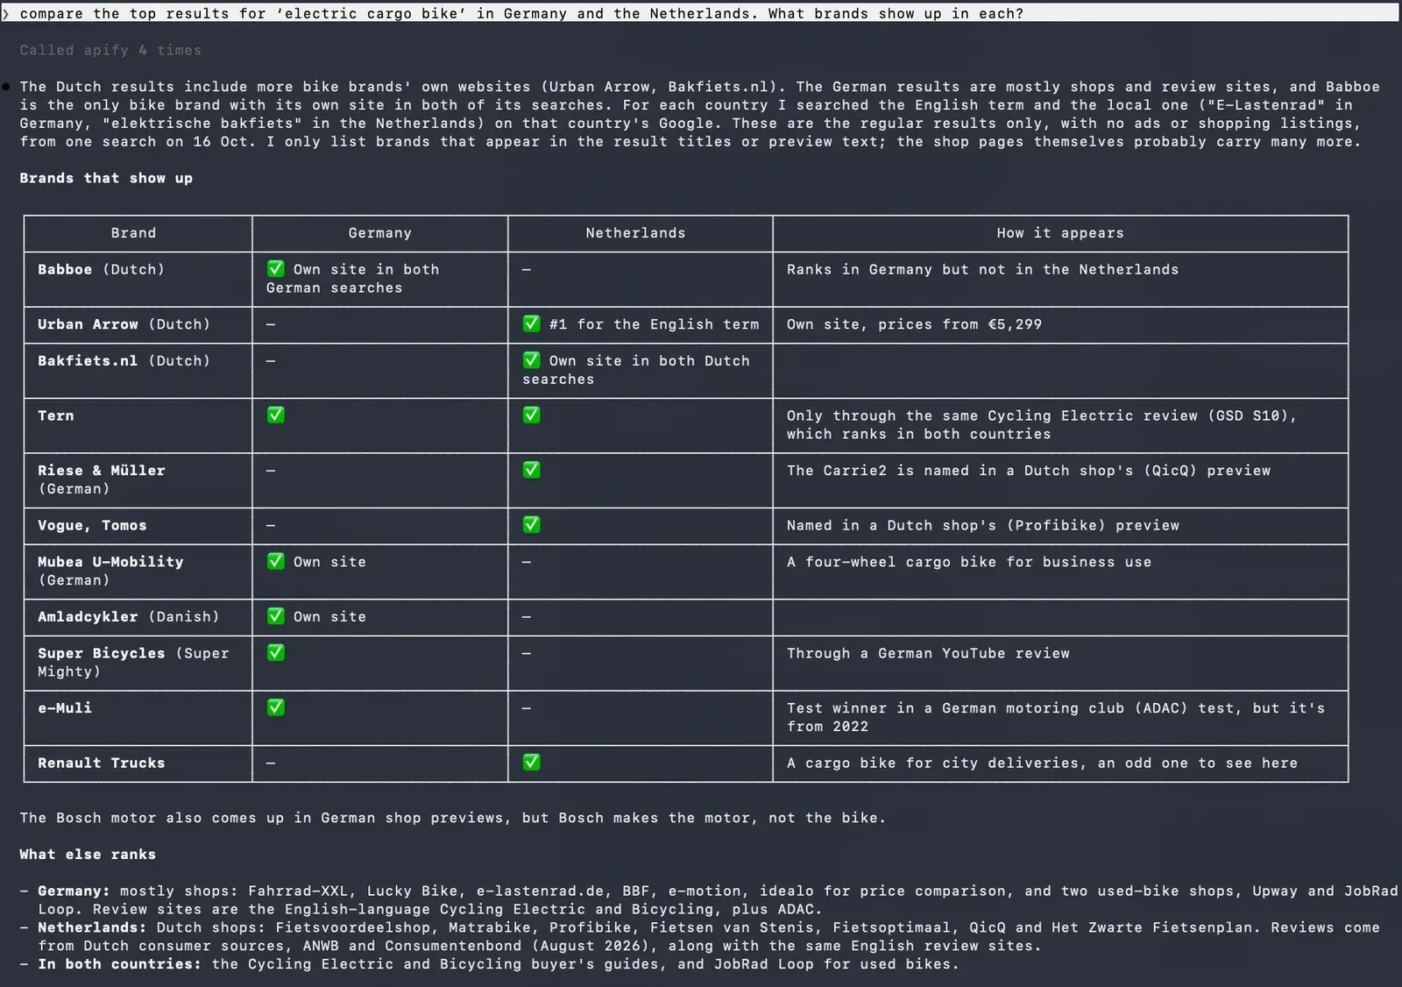Click the 'In both countries:' bullet label
Viewport: 1402px width, 987px height.
click(x=119, y=964)
